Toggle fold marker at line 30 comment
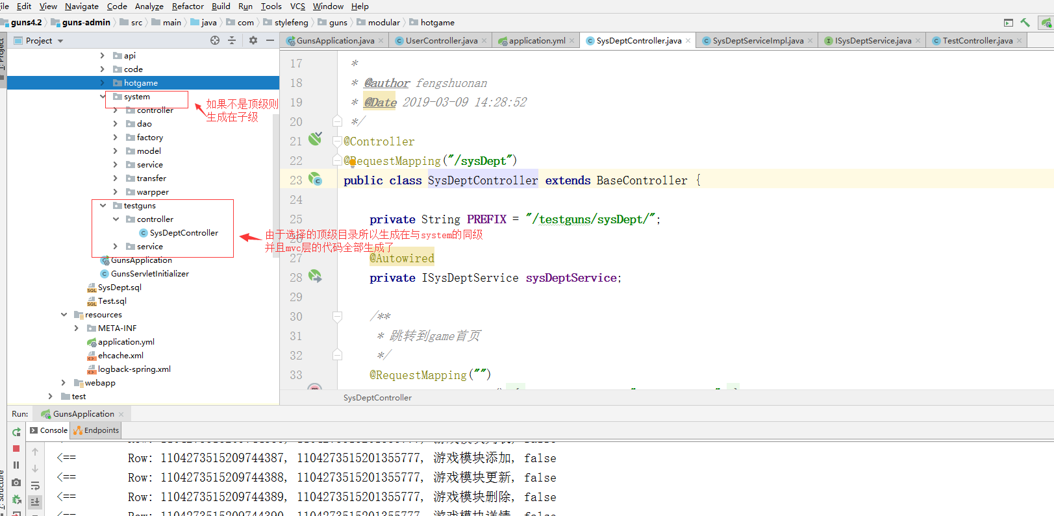Image resolution: width=1054 pixels, height=516 pixels. point(337,316)
